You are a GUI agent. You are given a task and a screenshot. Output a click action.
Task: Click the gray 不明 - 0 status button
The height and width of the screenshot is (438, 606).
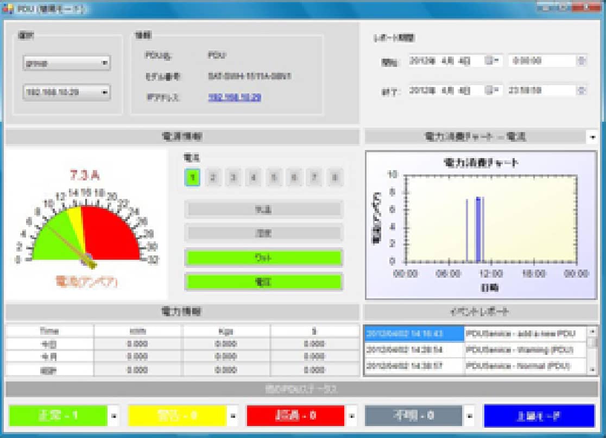tap(414, 416)
